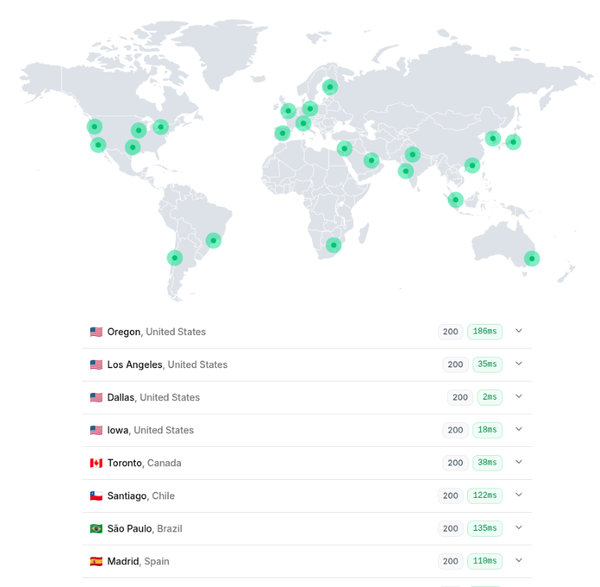Screen dimensions: 600x587
Task: Expand the Oregon region details
Action: (519, 331)
